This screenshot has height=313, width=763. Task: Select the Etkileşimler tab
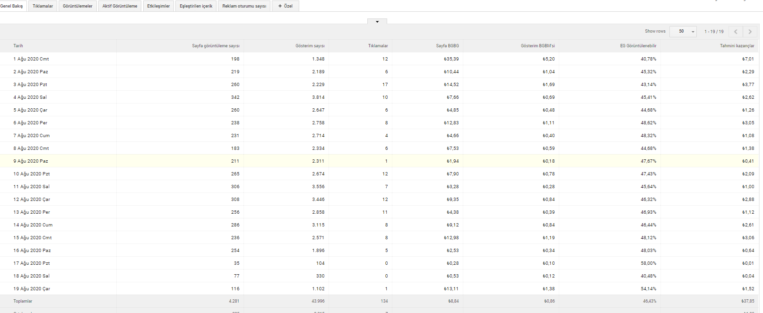coord(158,6)
